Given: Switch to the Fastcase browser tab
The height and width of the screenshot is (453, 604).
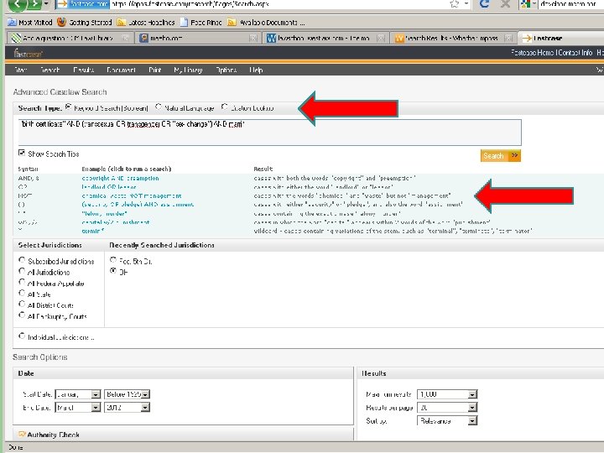Looking at the screenshot, I should click(x=560, y=38).
